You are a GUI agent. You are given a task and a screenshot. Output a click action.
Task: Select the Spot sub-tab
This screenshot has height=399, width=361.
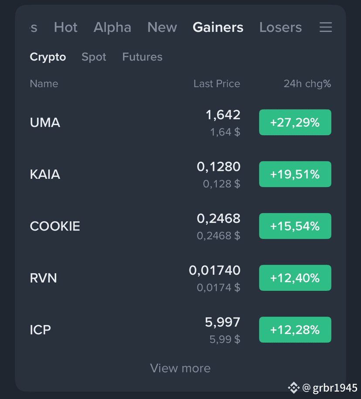[x=94, y=57]
